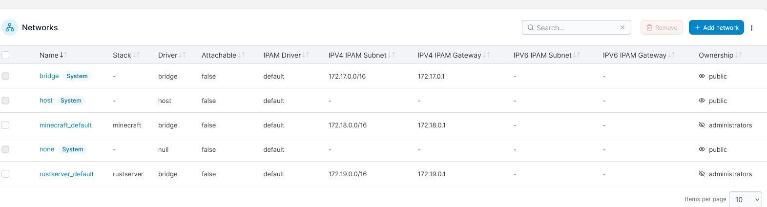767x207 pixels.
Task: Click the eye icon in none row
Action: coord(702,149)
